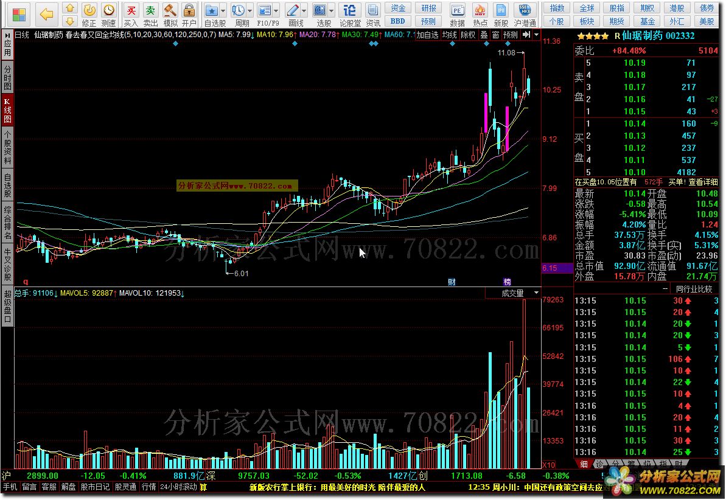Viewport: 726px width, 500px height.
Task: Toggle the 叠 overlay mode
Action: [x=484, y=35]
